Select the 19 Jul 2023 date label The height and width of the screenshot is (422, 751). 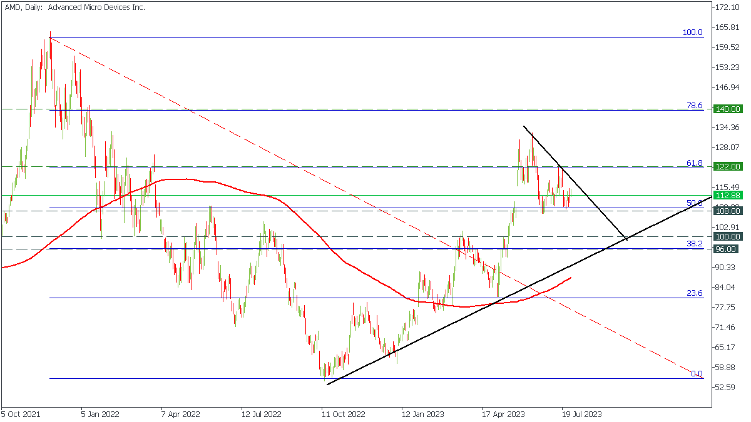(581, 414)
